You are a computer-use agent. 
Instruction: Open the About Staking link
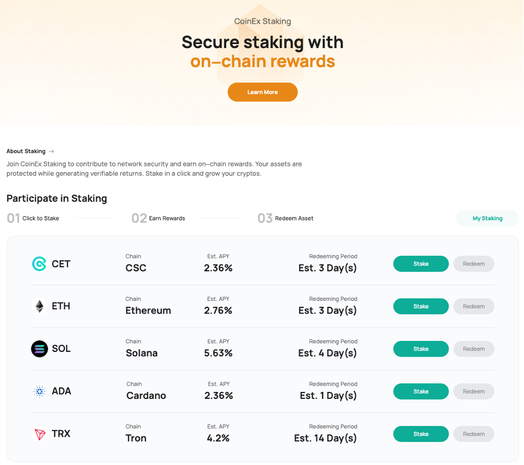[x=26, y=151]
